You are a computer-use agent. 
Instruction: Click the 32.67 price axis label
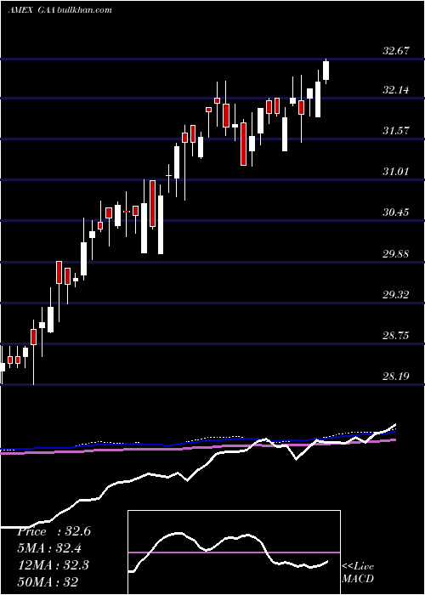point(396,50)
